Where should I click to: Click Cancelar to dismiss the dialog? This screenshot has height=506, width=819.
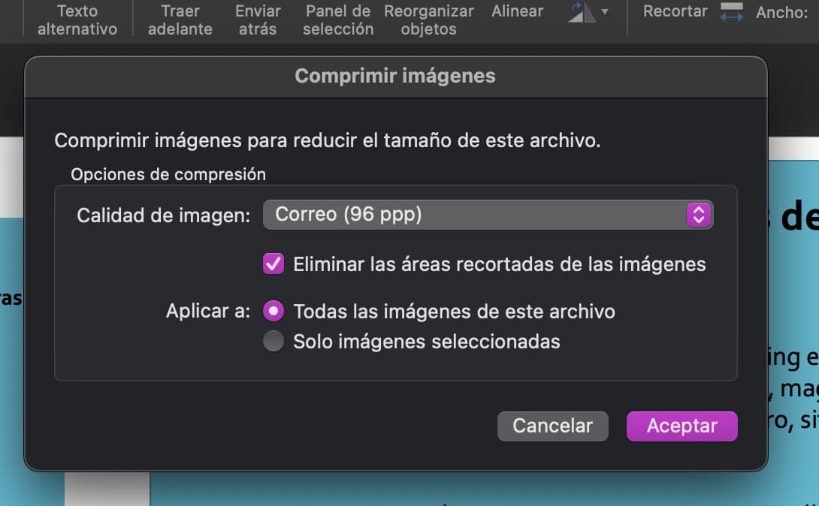point(552,426)
